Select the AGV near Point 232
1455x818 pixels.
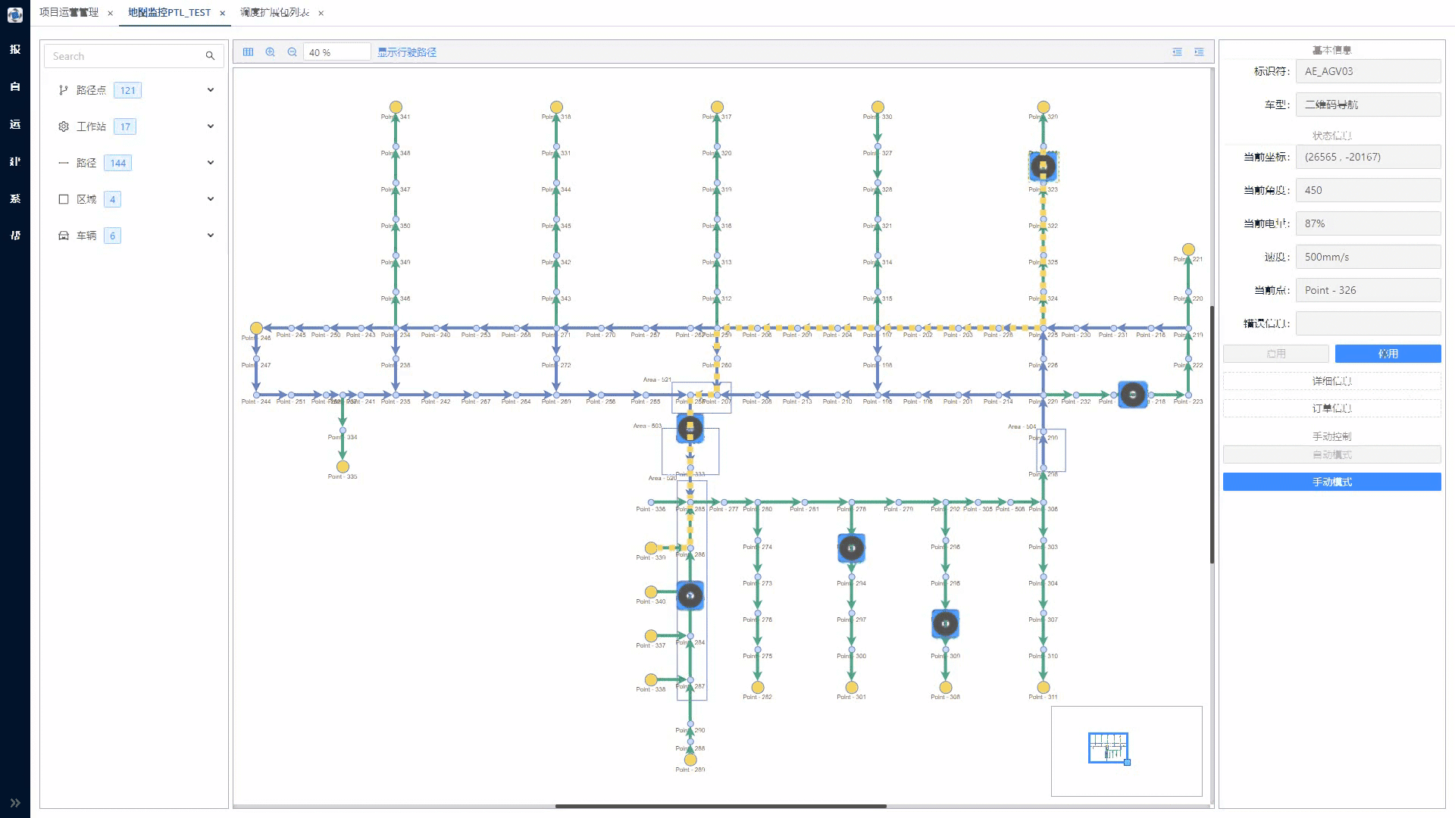pos(1132,395)
